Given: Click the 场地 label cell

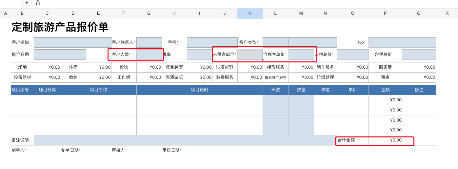Looking at the screenshot, I should (x=23, y=67).
